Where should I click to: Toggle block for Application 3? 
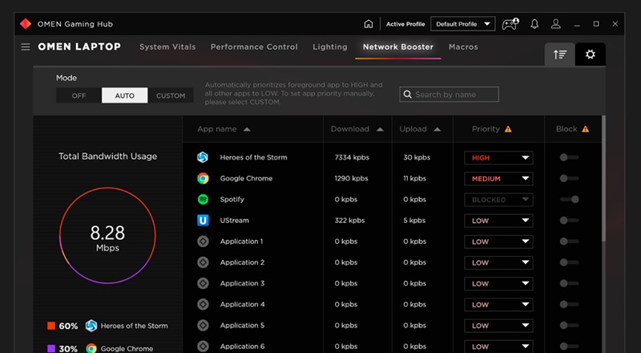pyautogui.click(x=569, y=283)
